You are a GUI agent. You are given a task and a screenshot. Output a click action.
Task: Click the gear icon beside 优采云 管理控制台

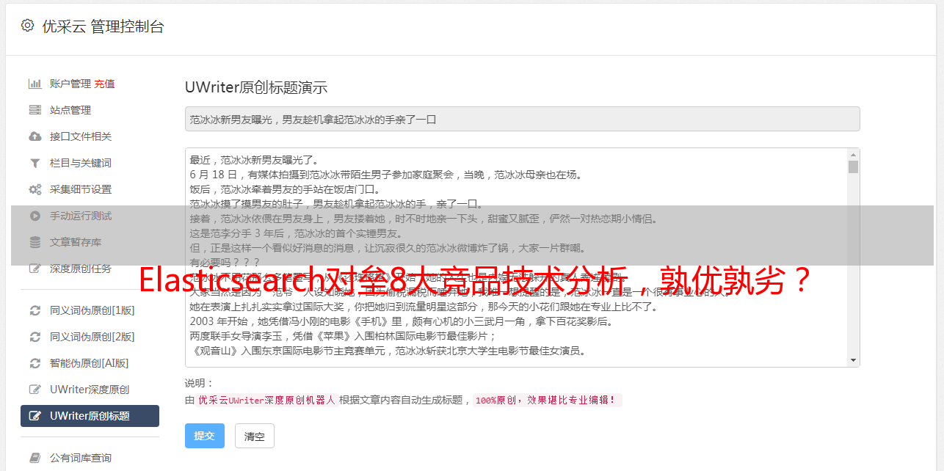coord(27,26)
